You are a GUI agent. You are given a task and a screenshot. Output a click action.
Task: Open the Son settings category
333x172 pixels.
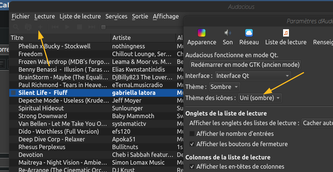click(x=228, y=37)
